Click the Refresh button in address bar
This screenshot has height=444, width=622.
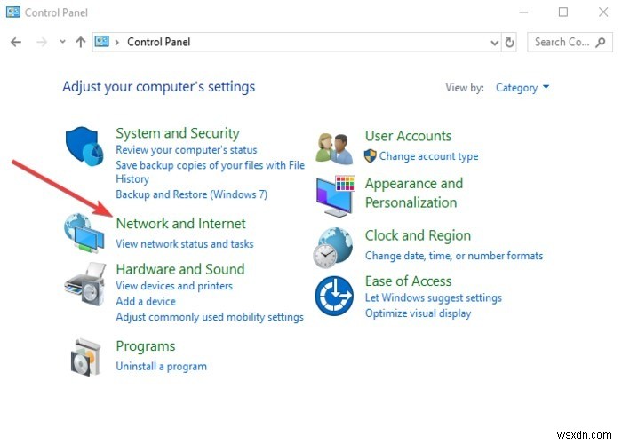pyautogui.click(x=509, y=42)
